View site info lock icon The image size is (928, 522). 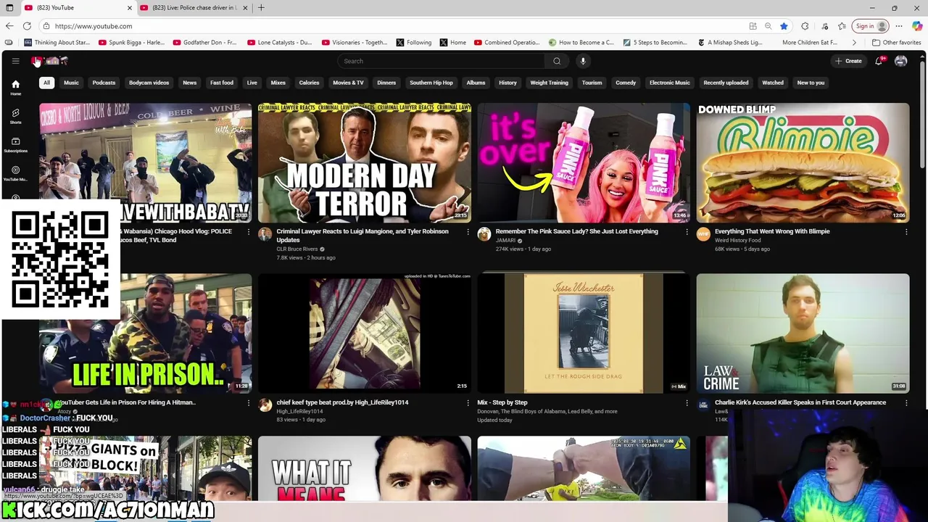[46, 26]
